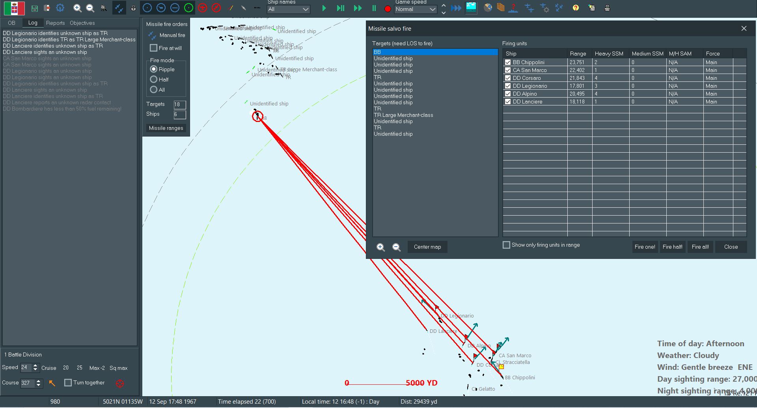Open help with the yellow question mark icon
Viewport: 757px width, 408px height.
click(x=576, y=8)
